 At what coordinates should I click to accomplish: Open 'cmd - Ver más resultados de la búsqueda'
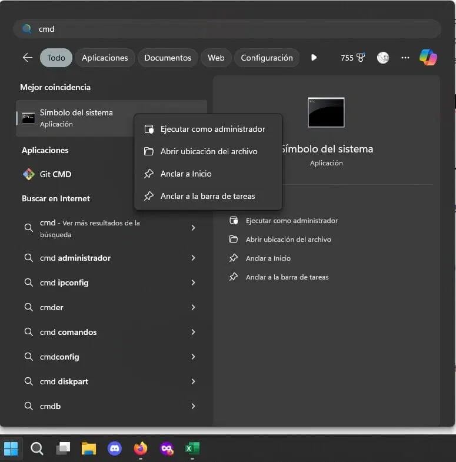[x=111, y=228]
